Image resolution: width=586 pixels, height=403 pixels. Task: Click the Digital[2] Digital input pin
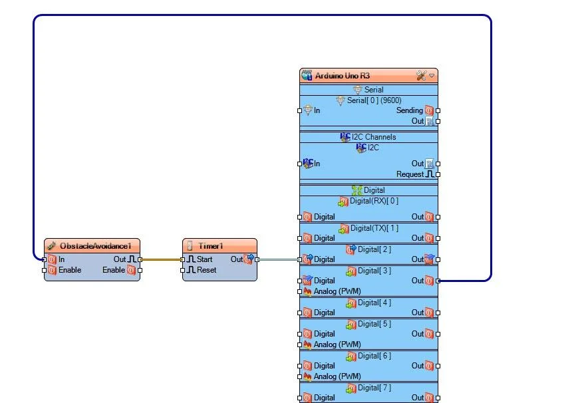307,259
